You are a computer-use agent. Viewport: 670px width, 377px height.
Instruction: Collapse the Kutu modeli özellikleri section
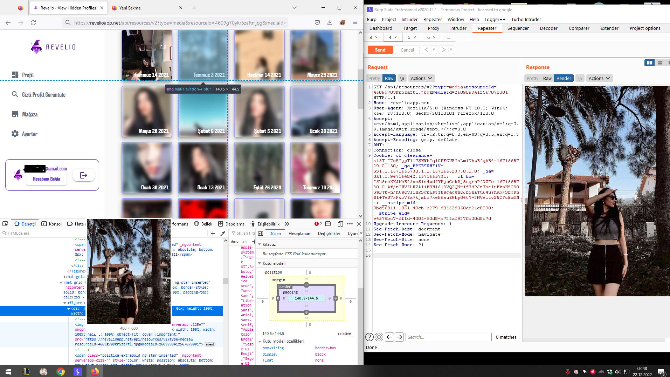pos(260,341)
